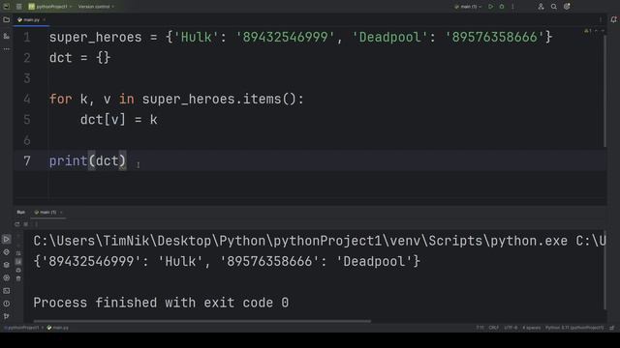620x348 pixels.
Task: Open cursor position 7:11 status entry
Action: pos(480,328)
